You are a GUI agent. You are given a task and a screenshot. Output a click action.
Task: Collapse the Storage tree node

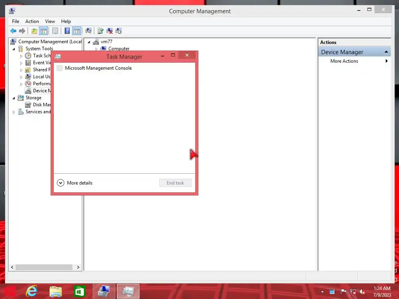(x=14, y=98)
